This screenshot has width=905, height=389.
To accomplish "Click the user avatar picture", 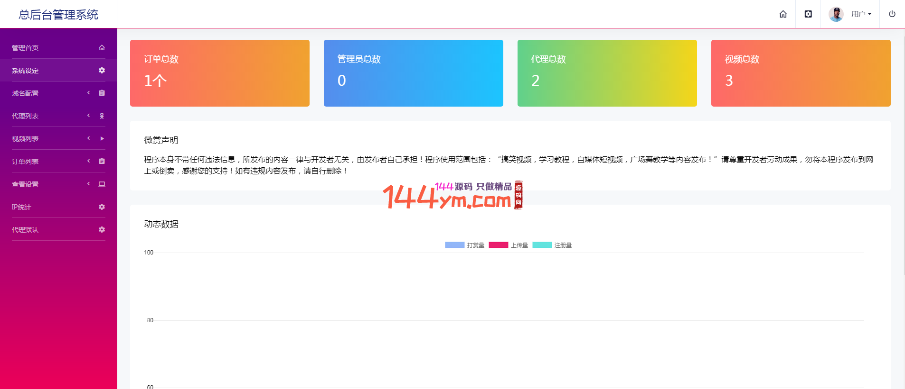I will tap(836, 14).
